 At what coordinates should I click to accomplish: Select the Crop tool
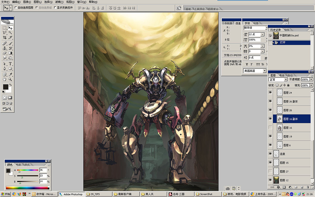point(4,37)
